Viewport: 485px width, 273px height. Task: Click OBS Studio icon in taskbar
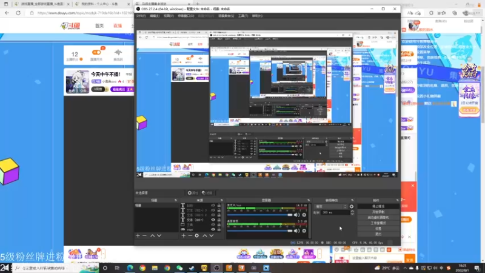(216, 268)
